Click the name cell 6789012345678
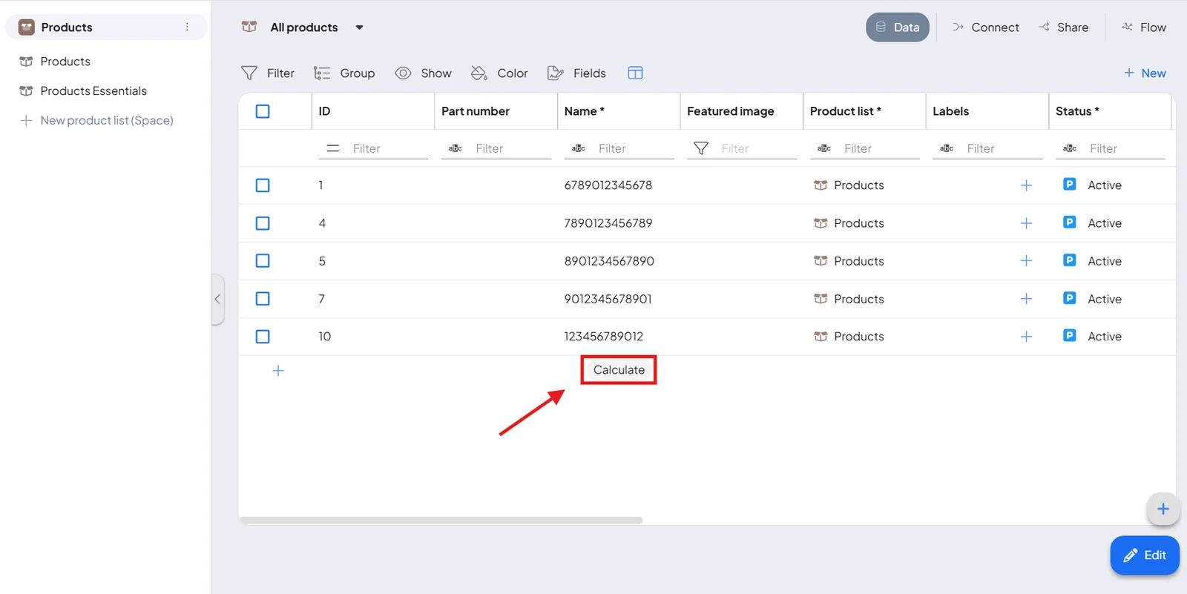Image resolution: width=1187 pixels, height=594 pixels. (608, 185)
